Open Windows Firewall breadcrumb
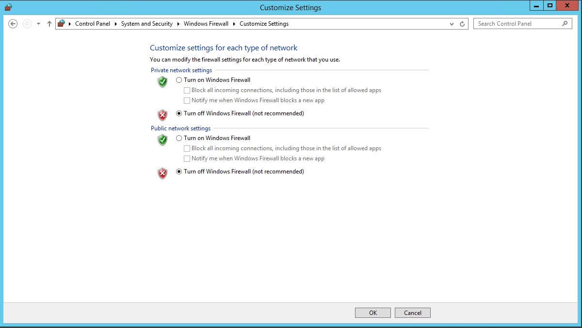The image size is (582, 328). pos(206,24)
